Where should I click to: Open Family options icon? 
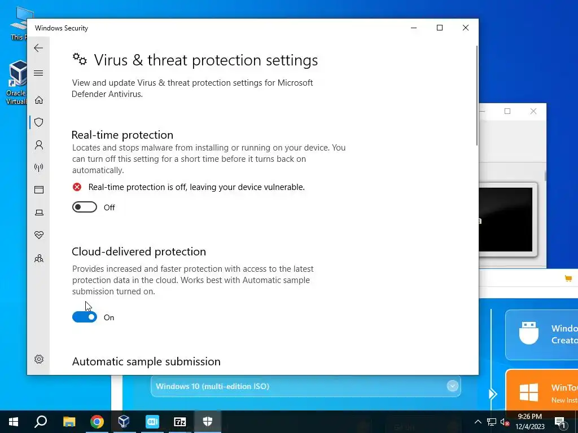pyautogui.click(x=39, y=258)
